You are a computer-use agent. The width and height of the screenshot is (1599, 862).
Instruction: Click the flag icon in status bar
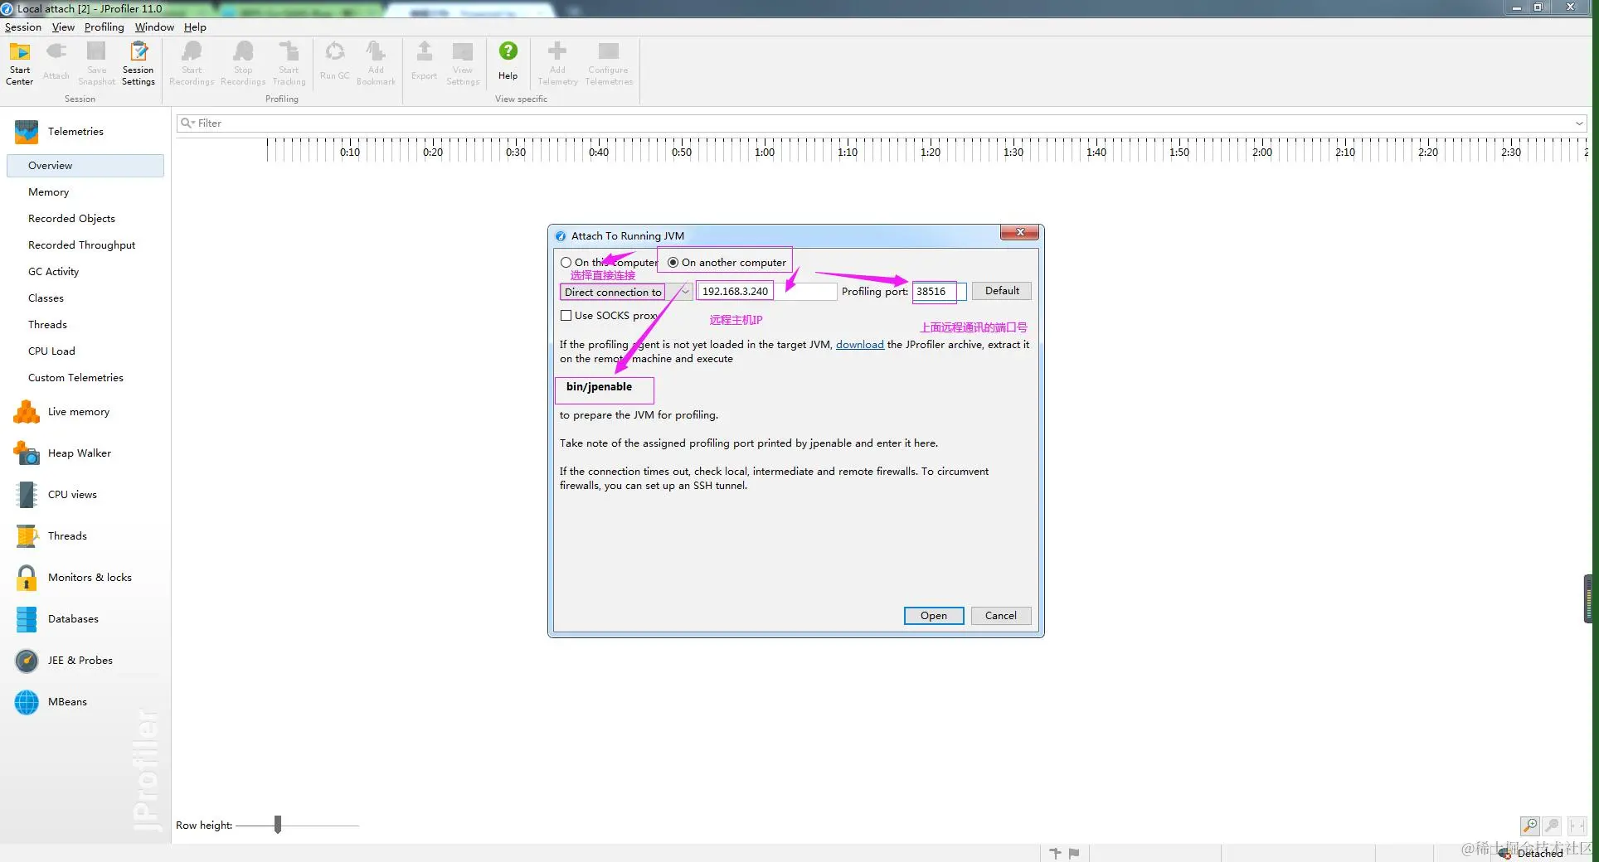tap(1074, 853)
